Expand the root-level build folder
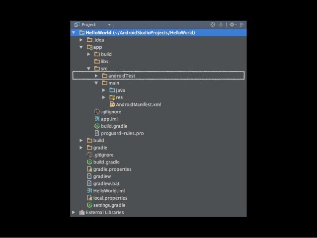 [x=81, y=140]
